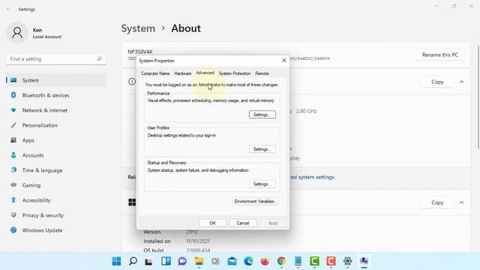480x270 pixels.
Task: Click the 2.80 GHz processor value
Action: coord(307,111)
